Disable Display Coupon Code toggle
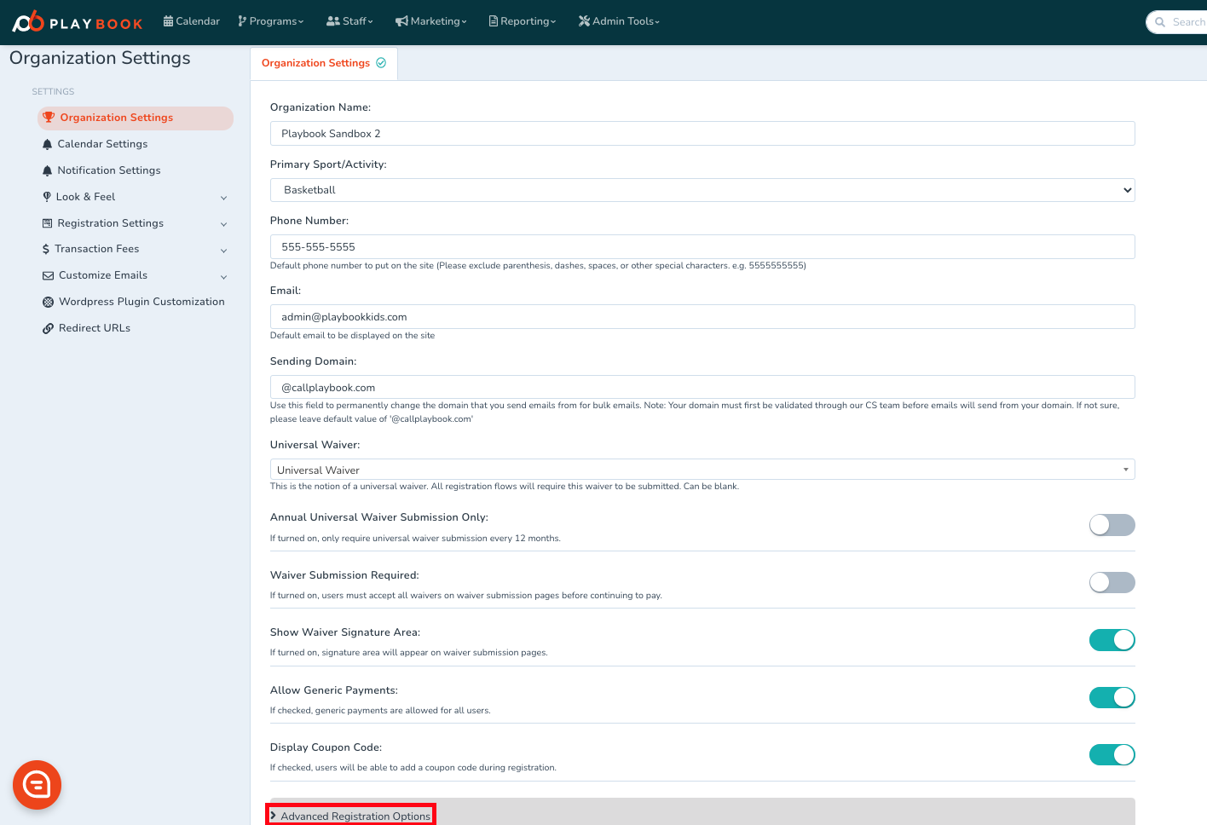This screenshot has width=1207, height=825. (x=1112, y=754)
